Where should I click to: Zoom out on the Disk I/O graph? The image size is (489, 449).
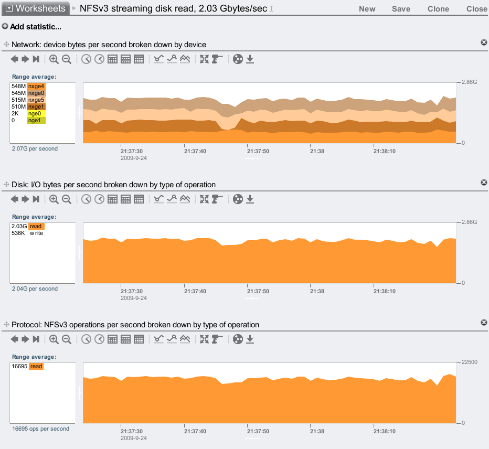click(67, 199)
